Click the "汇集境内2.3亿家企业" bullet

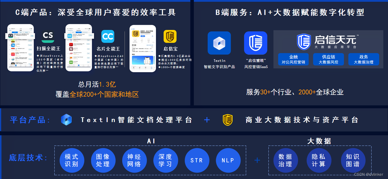pyautogui.click(x=174, y=56)
